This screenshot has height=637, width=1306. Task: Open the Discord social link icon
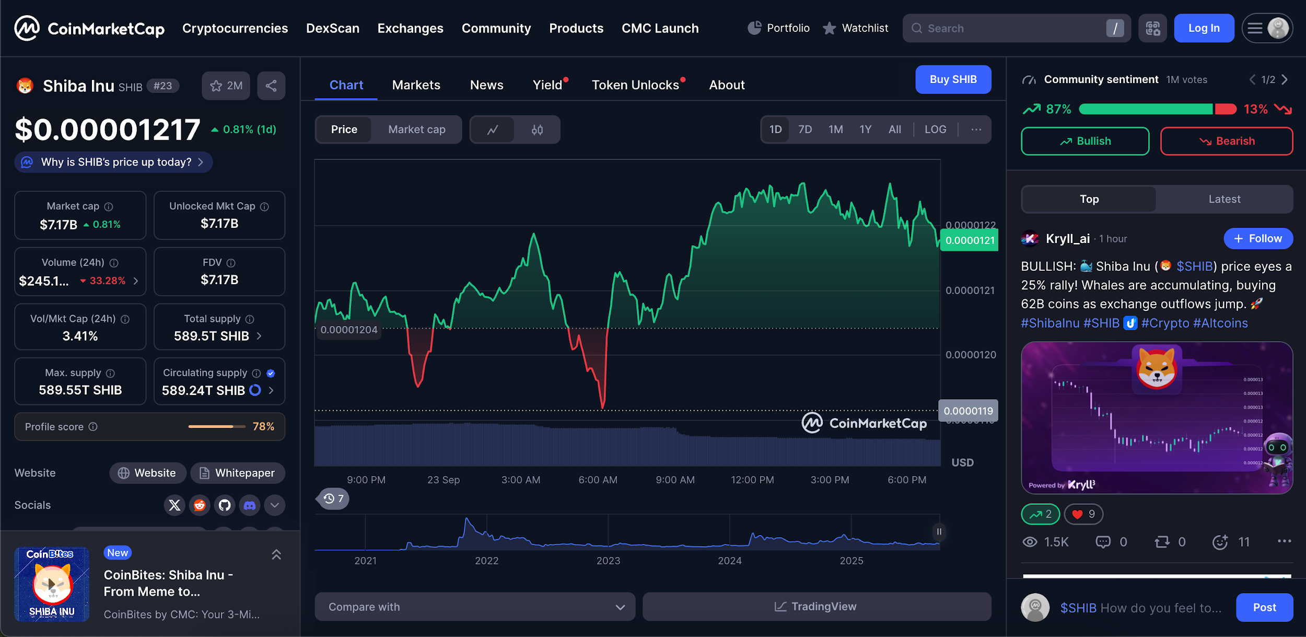tap(250, 505)
